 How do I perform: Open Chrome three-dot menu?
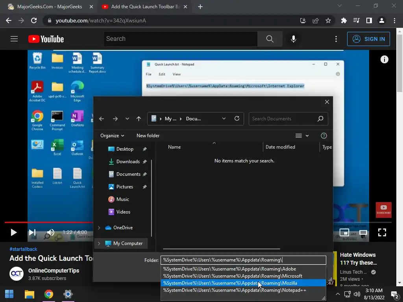(394, 20)
